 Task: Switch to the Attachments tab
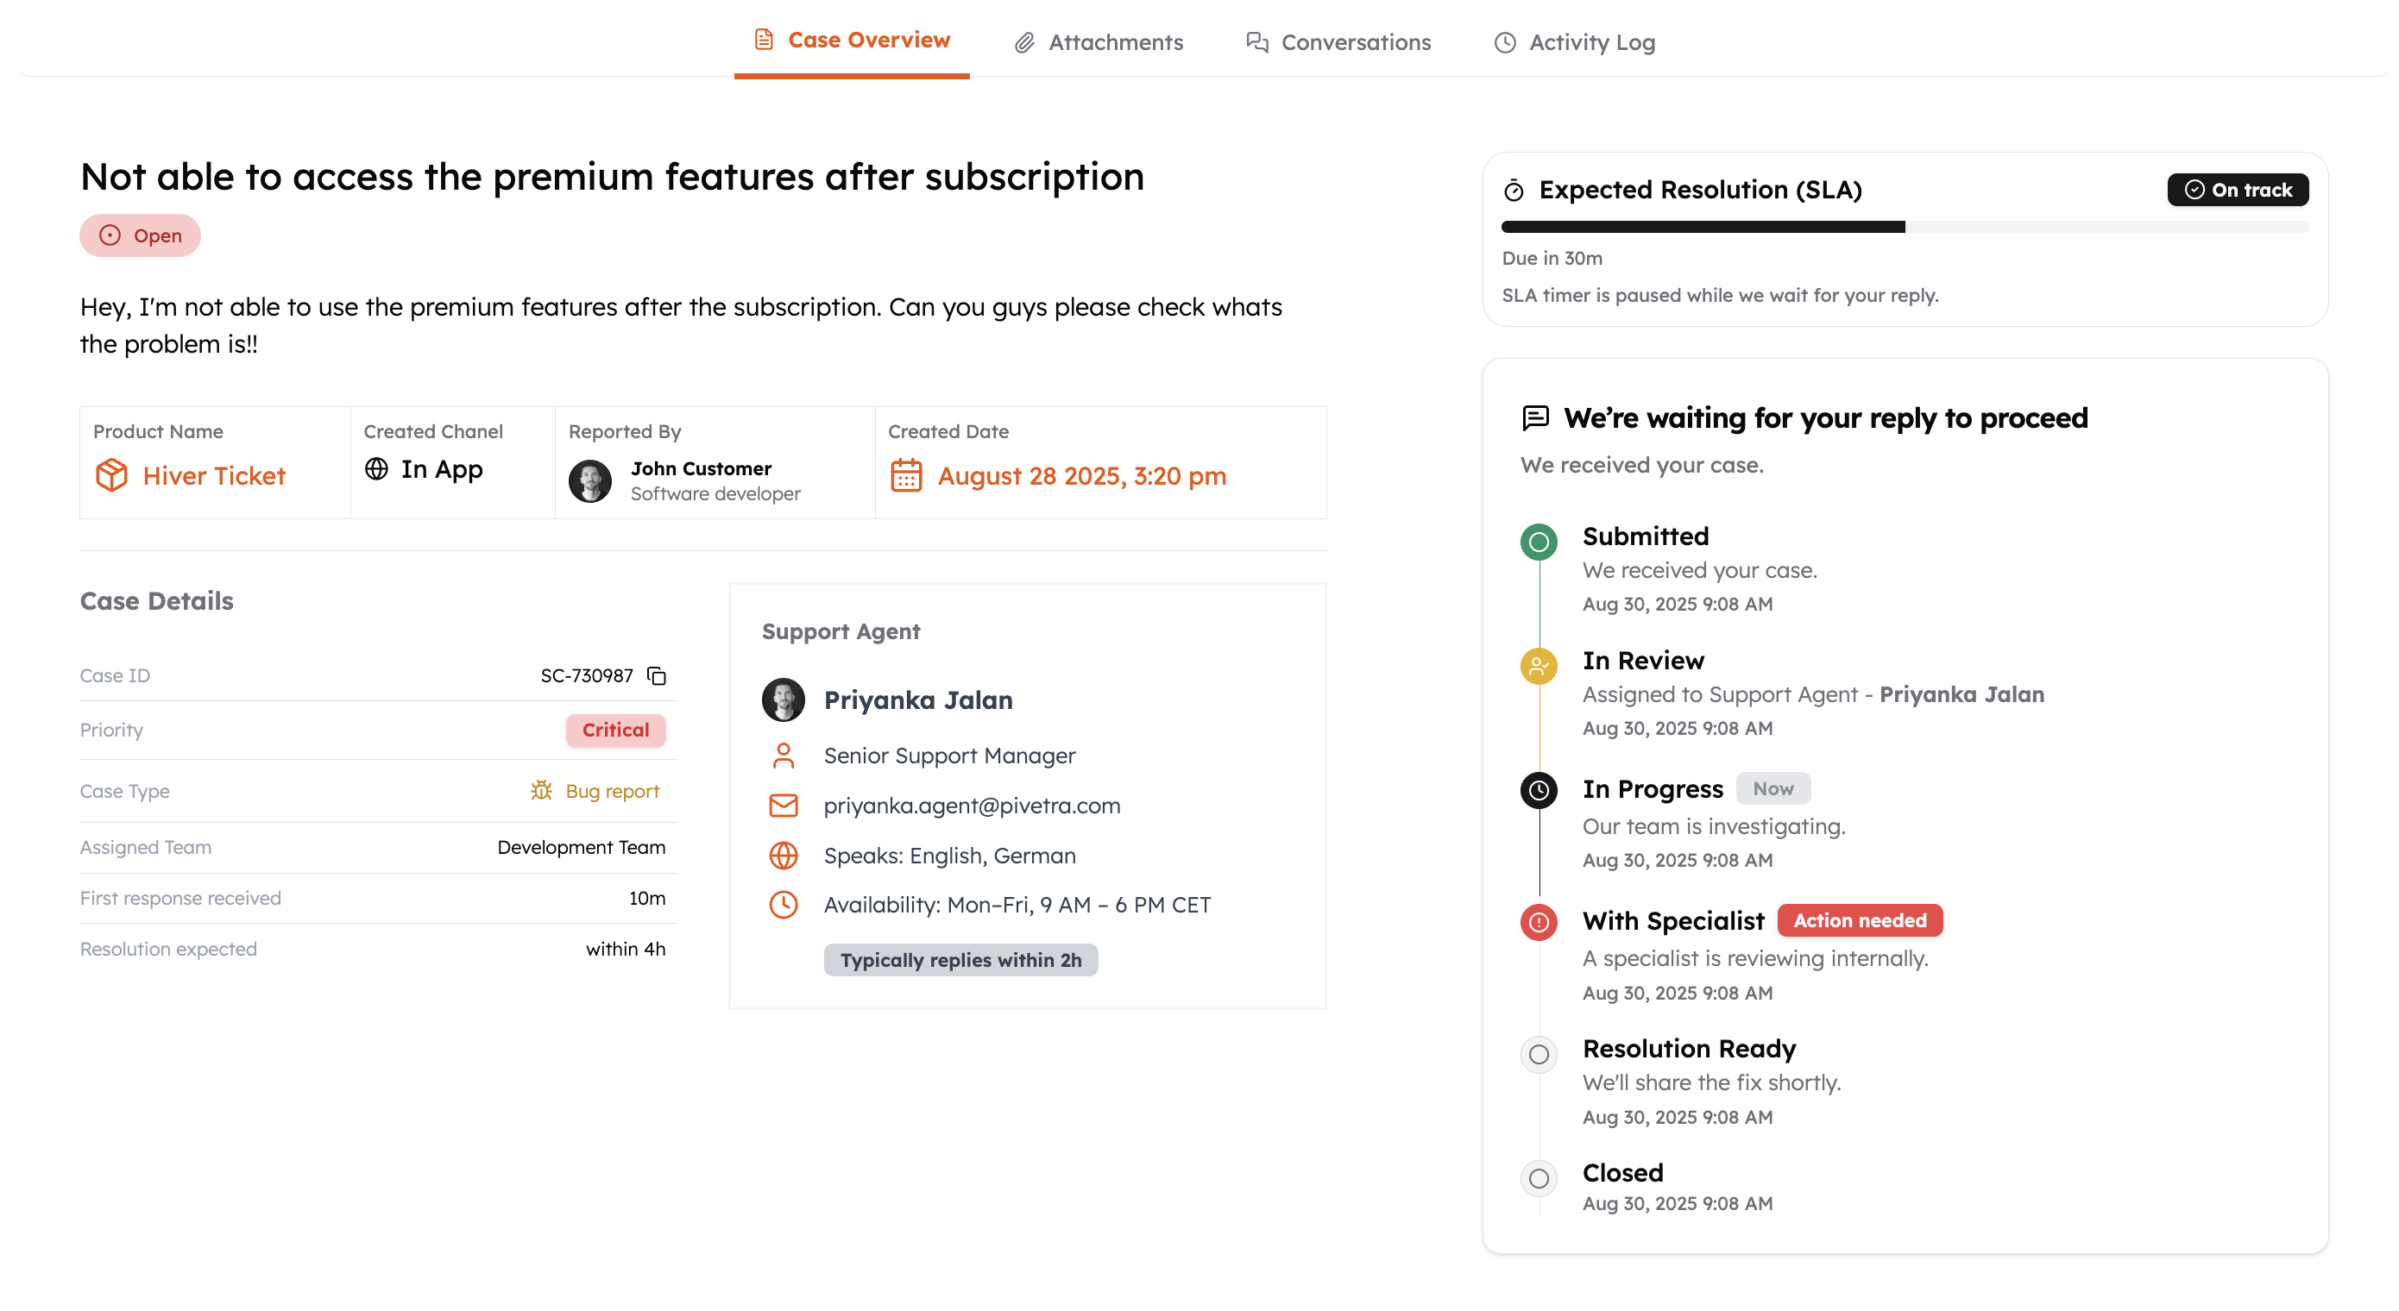click(x=1099, y=42)
